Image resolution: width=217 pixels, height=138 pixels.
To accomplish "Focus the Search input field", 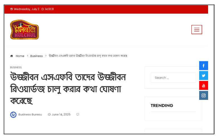I will click(x=173, y=78).
